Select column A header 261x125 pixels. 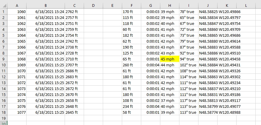coord(17,6)
